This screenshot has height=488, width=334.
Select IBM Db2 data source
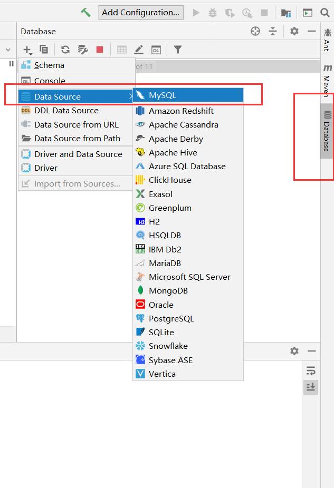[188, 249]
